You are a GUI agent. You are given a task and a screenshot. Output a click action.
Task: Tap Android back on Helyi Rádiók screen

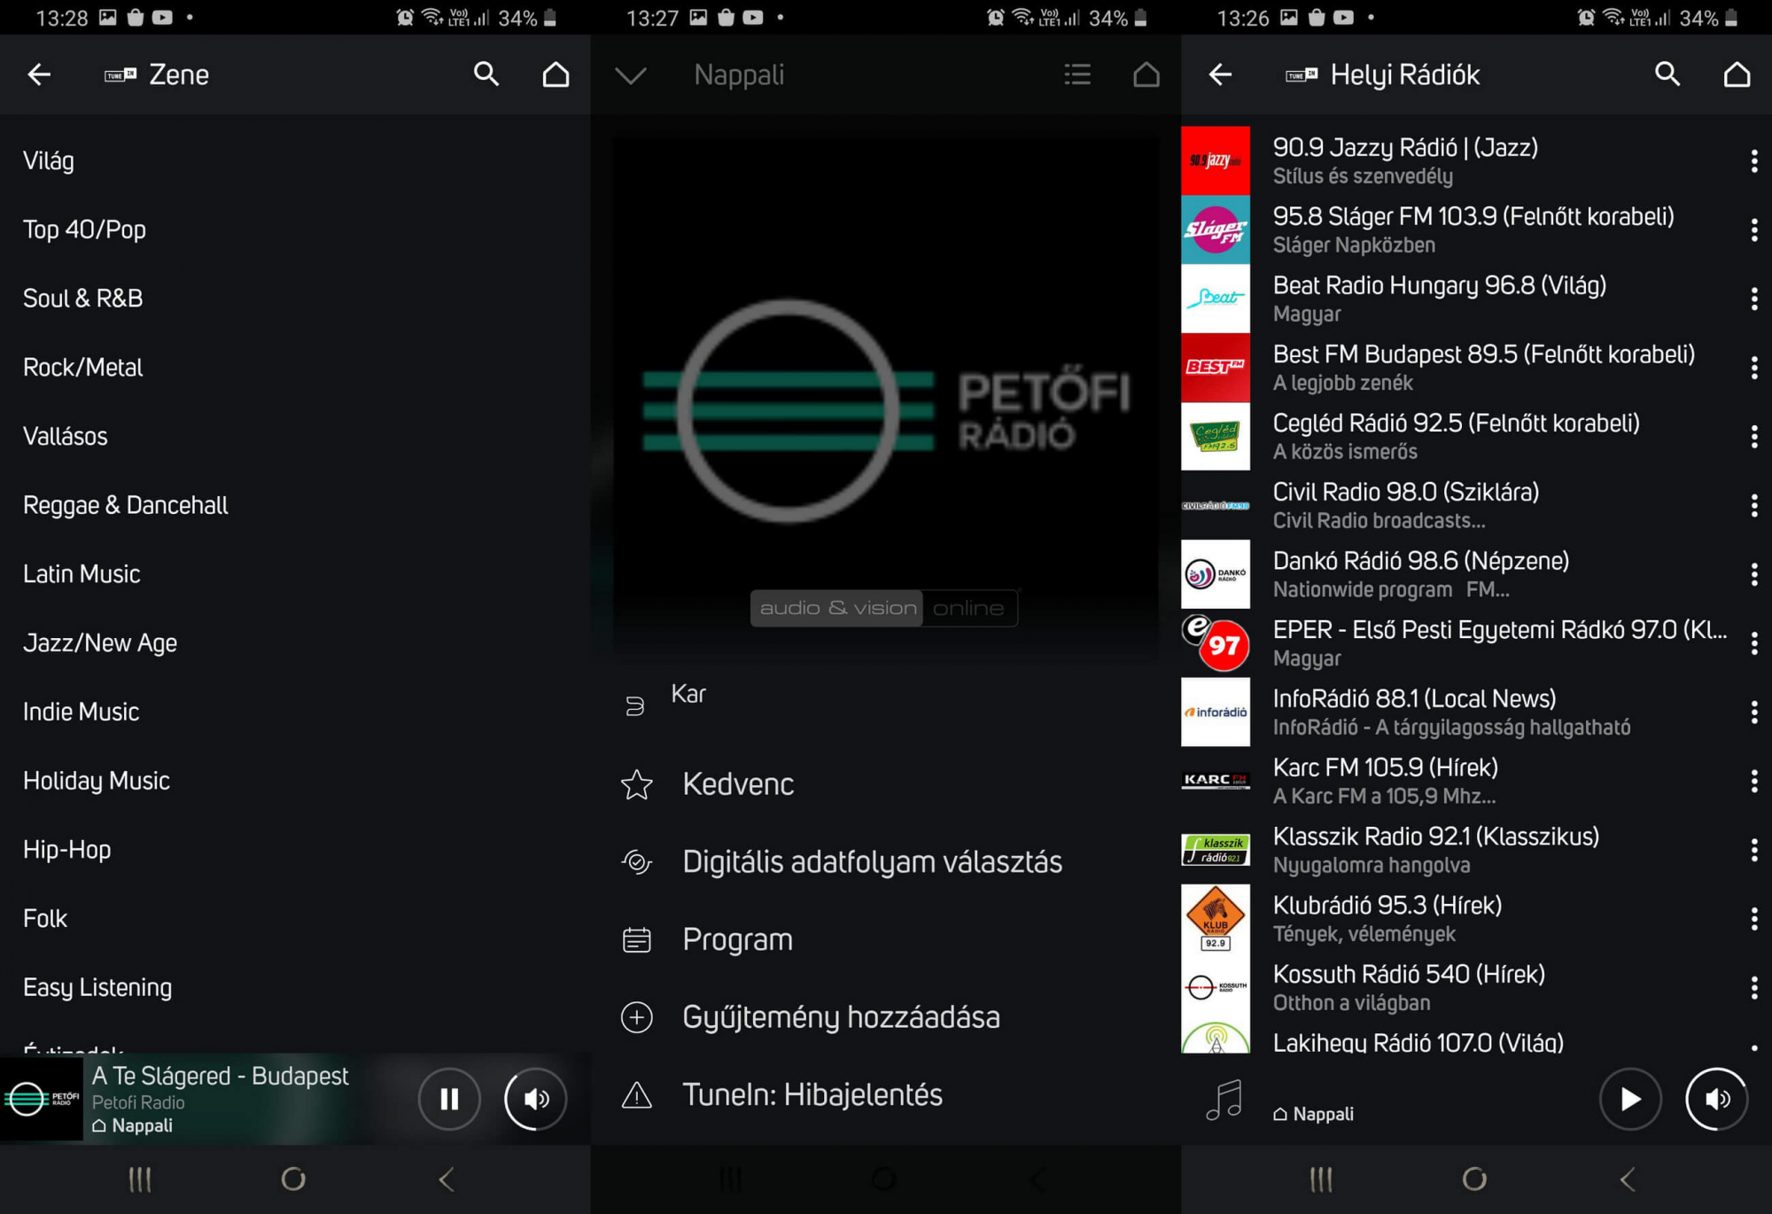coord(1628,1179)
